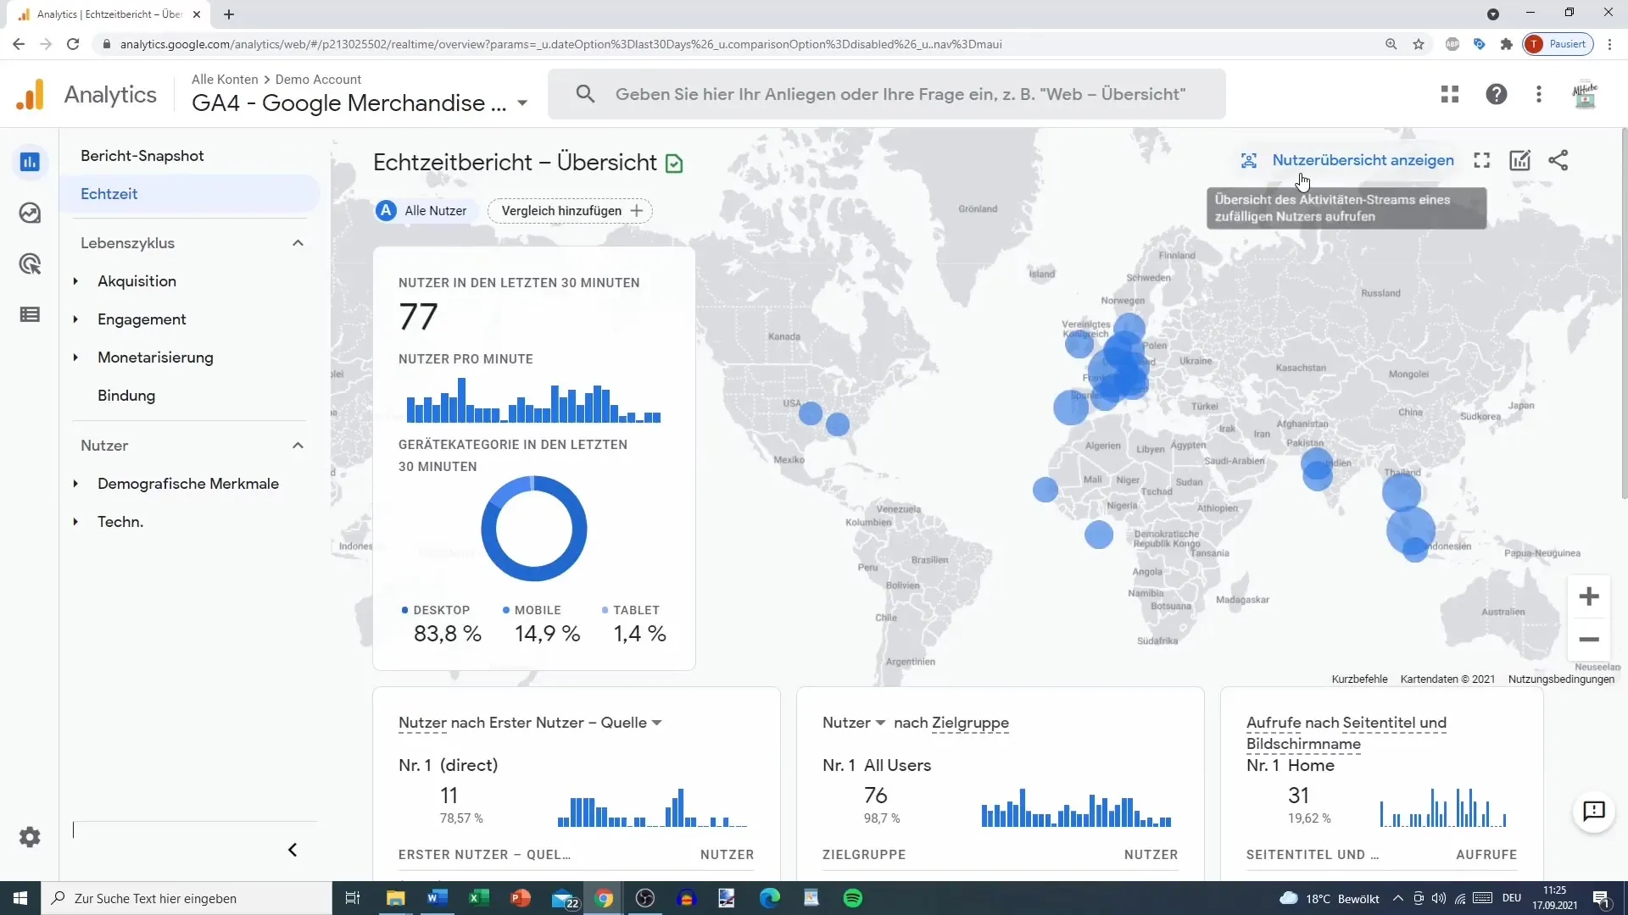This screenshot has width=1628, height=915.
Task: Zoom in on the map with plus
Action: pos(1589,596)
